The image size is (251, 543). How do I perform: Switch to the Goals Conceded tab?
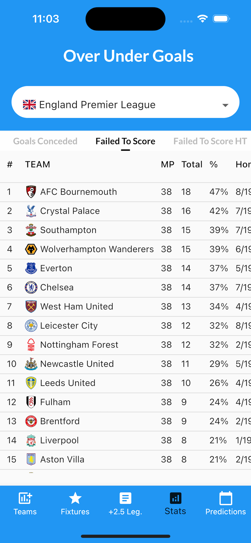click(45, 141)
